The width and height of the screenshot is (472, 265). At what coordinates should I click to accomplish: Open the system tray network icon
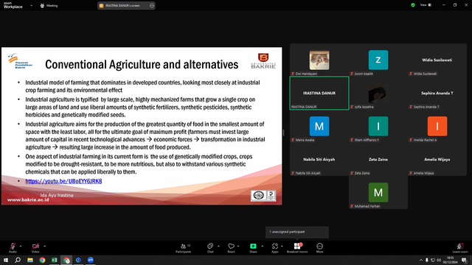tap(433, 260)
